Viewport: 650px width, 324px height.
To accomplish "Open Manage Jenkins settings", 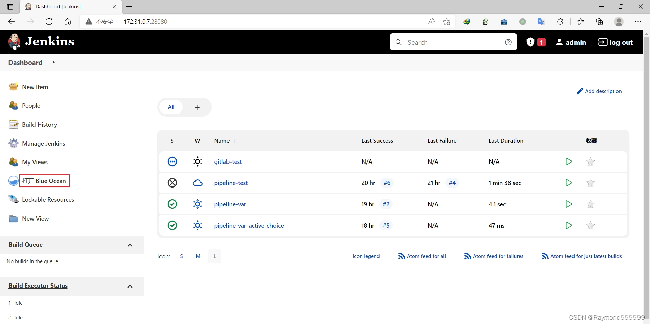I will coord(37,143).
